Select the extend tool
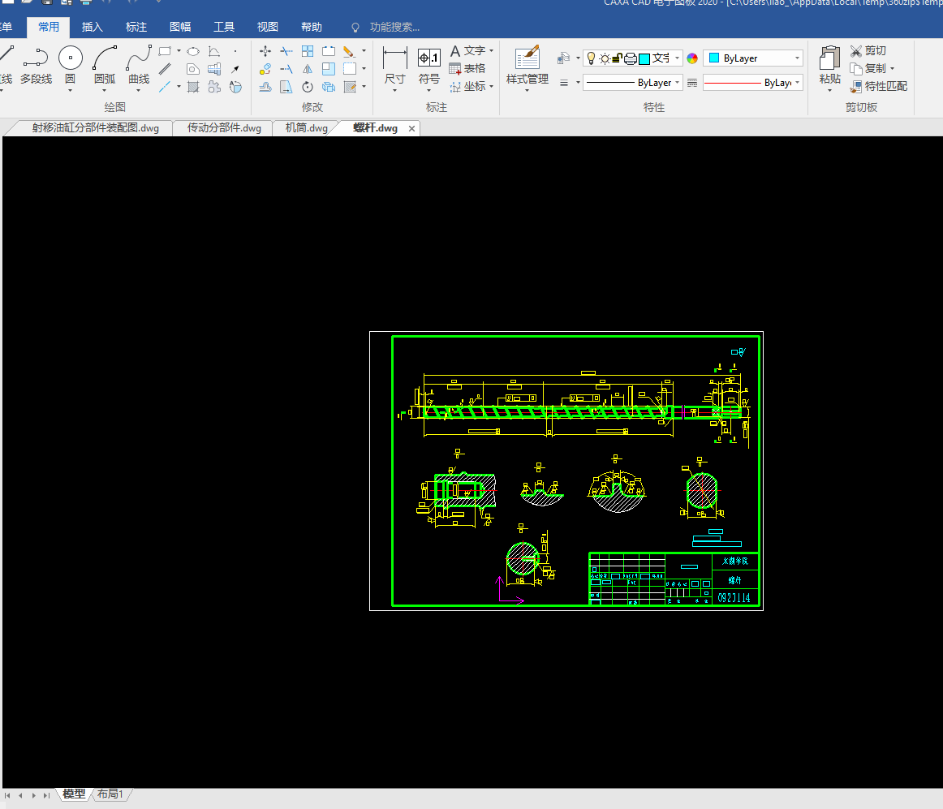Image resolution: width=943 pixels, height=809 pixels. (286, 69)
